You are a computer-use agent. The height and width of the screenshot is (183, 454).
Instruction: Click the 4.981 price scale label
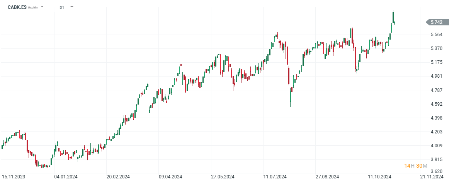[436, 76]
